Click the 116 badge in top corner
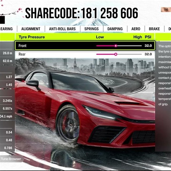Viewport: 171px width, 171px height. click(166, 10)
